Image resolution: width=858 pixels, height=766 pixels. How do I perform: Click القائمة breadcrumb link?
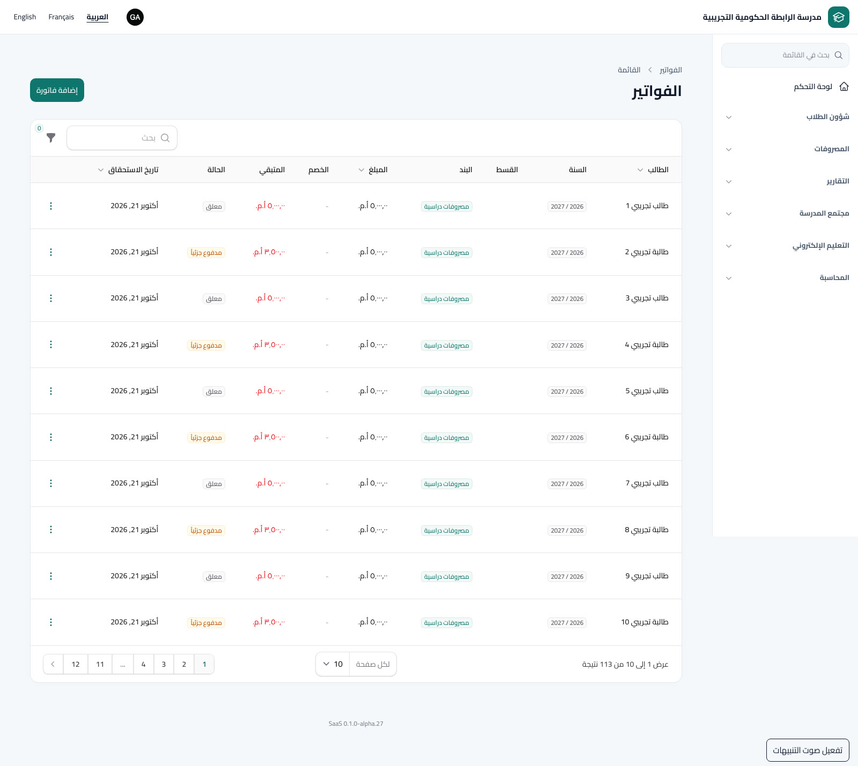pos(629,70)
